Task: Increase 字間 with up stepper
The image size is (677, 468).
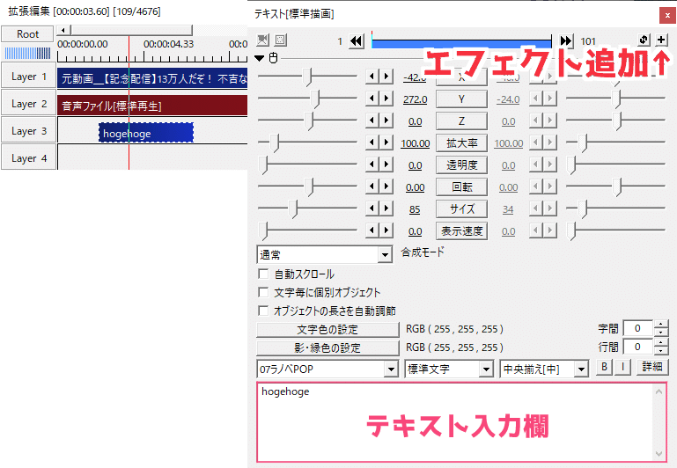Action: [660, 324]
